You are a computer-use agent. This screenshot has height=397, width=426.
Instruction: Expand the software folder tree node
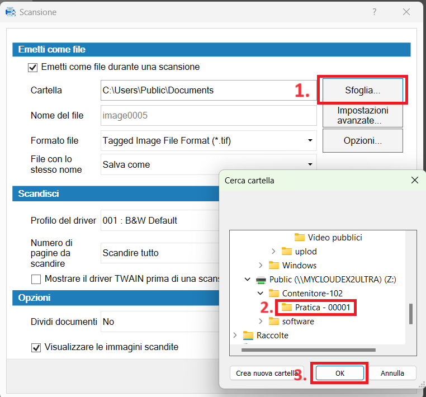tap(261, 321)
